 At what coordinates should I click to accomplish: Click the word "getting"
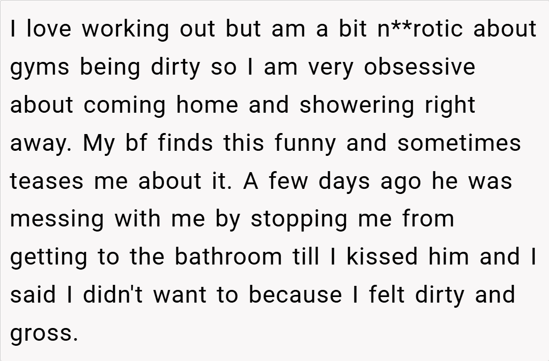[x=49, y=257]
